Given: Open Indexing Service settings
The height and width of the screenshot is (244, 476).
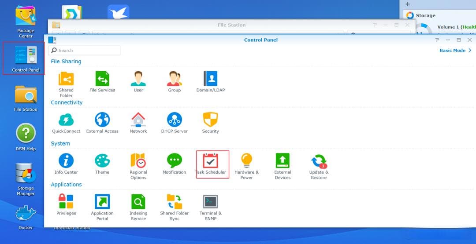Looking at the screenshot, I should 138,208.
